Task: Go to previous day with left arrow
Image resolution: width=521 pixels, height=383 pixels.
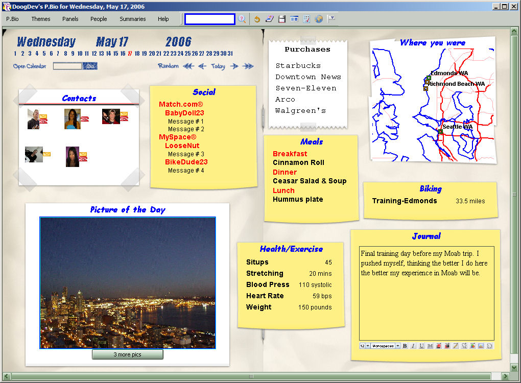Action: [x=202, y=66]
